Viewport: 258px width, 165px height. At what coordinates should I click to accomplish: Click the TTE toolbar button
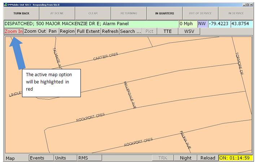click(x=167, y=31)
